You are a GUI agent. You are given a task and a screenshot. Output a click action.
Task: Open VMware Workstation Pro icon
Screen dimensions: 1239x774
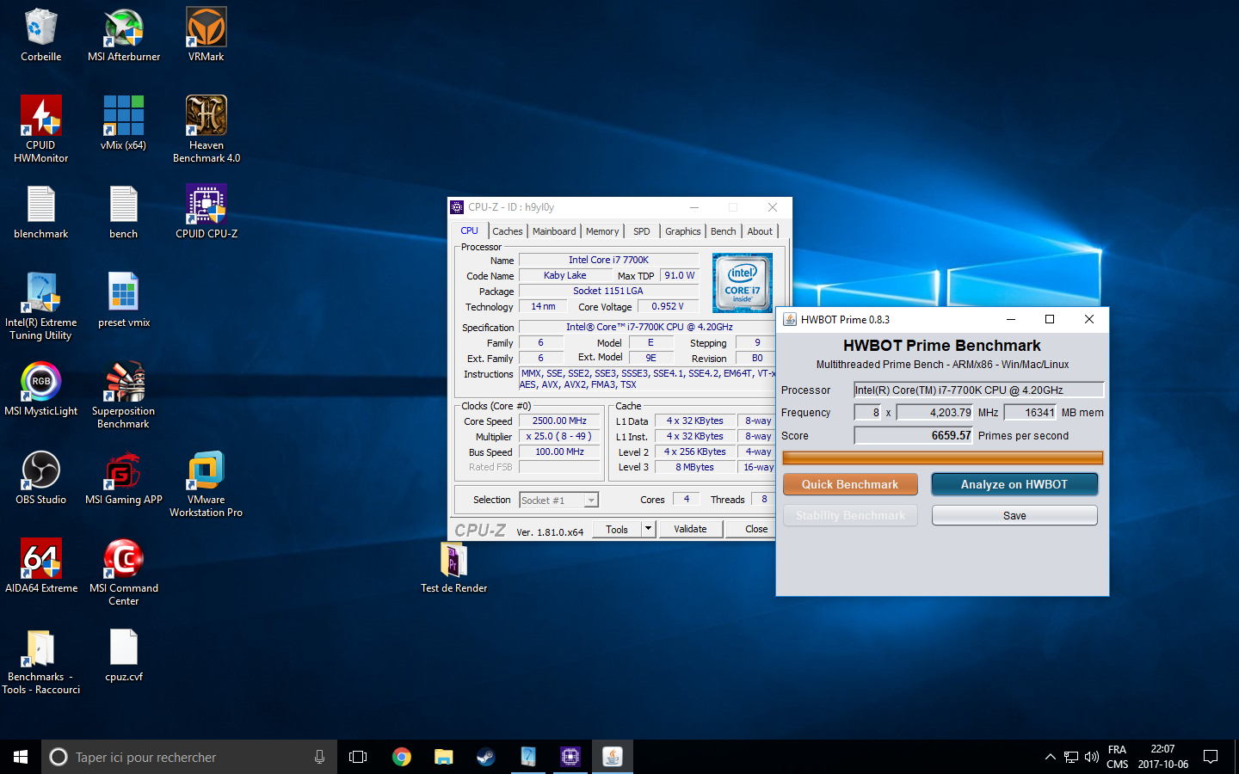[x=206, y=484]
